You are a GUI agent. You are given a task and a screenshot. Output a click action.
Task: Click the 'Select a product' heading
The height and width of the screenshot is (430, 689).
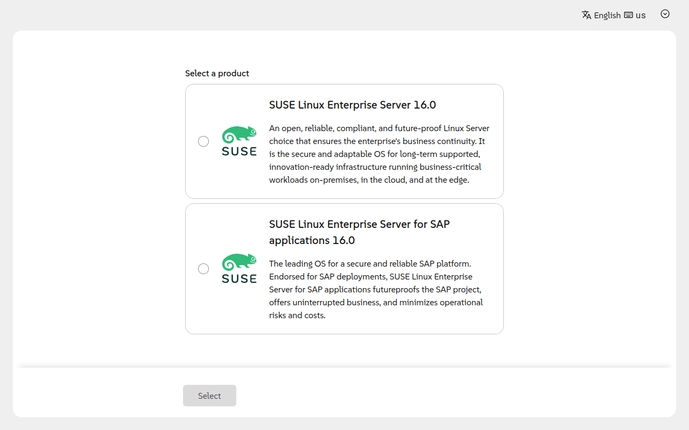[x=217, y=73]
